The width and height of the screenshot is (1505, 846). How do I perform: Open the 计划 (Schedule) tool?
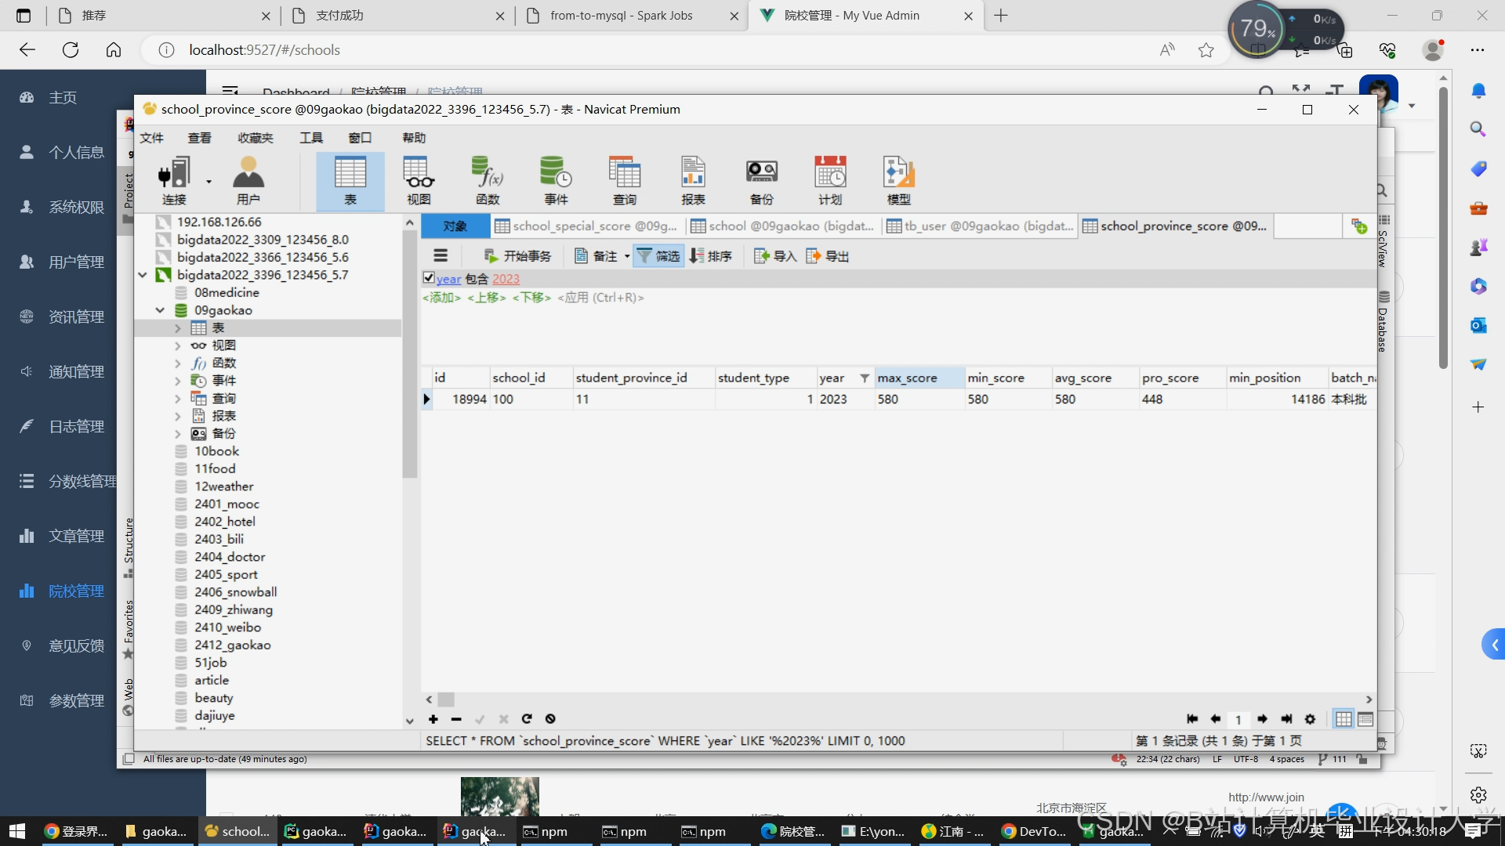pos(830,179)
